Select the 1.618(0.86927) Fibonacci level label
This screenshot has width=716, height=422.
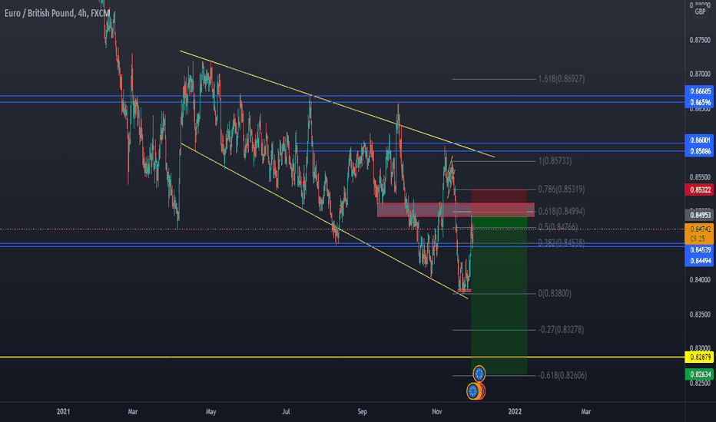click(562, 79)
